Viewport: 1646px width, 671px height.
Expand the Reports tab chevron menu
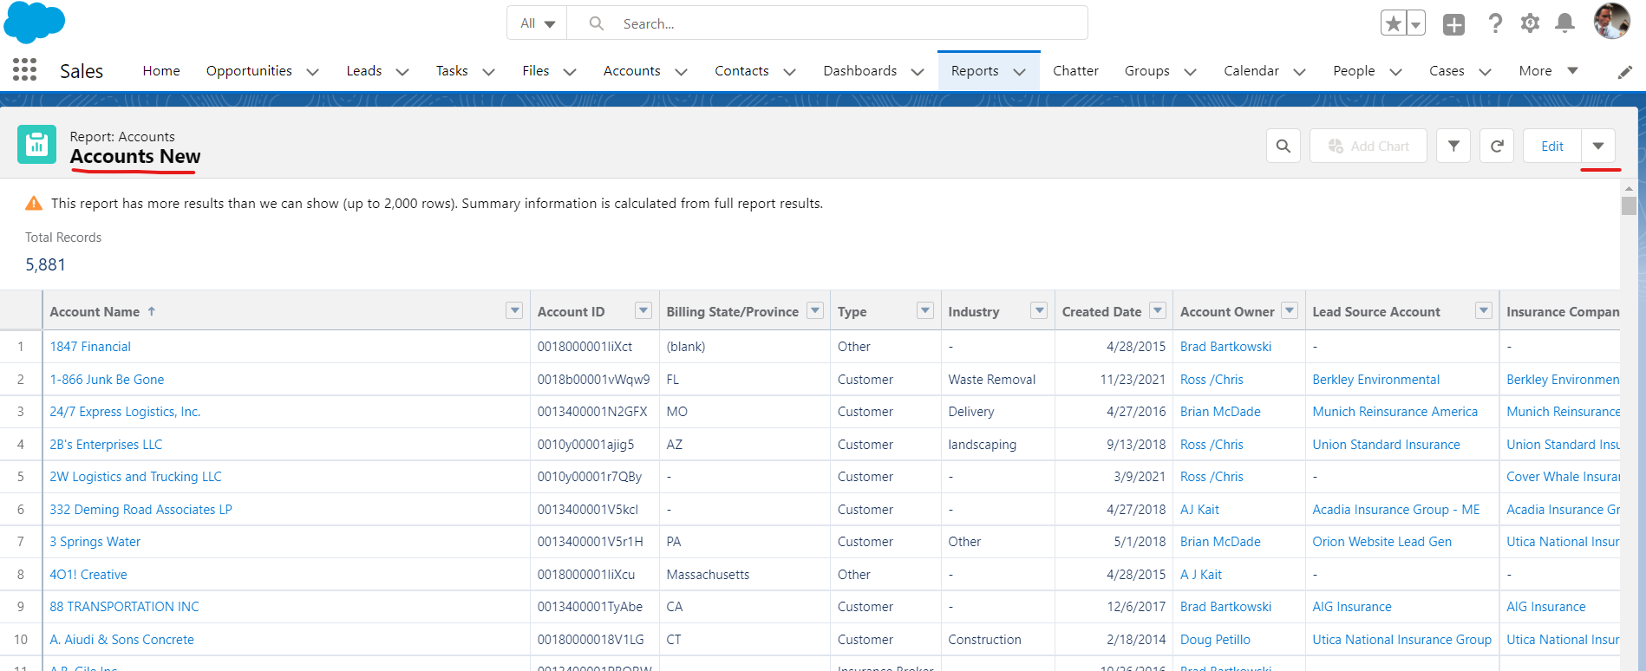1020,72
